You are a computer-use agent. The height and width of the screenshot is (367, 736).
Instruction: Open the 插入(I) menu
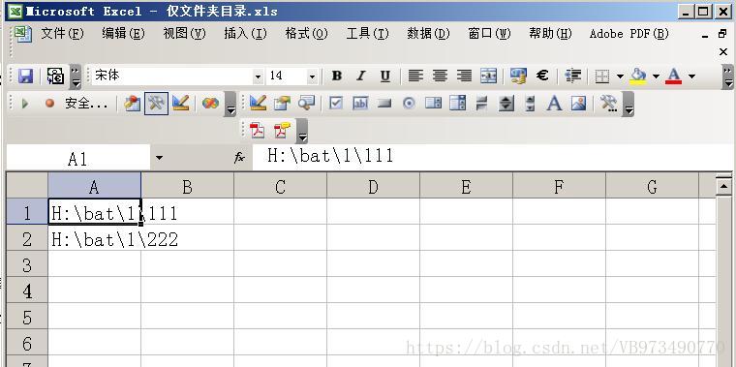[x=245, y=34]
